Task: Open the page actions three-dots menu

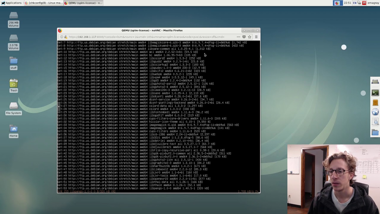Action: [x=238, y=37]
